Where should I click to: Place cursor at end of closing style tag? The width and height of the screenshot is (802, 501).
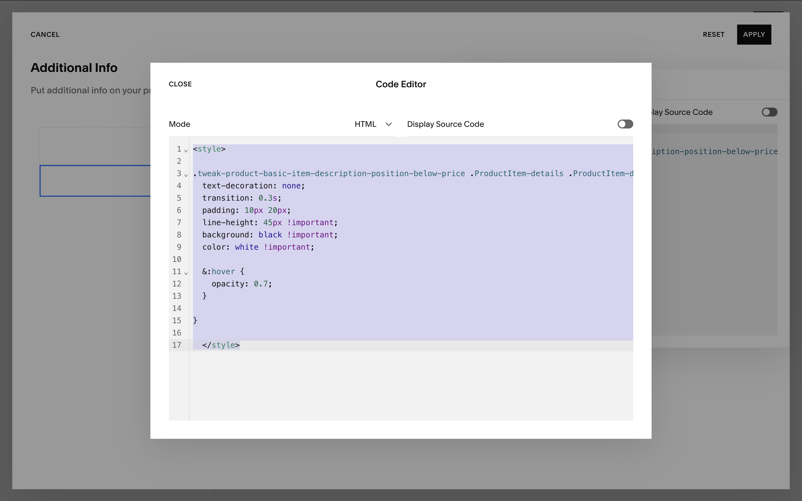click(240, 345)
